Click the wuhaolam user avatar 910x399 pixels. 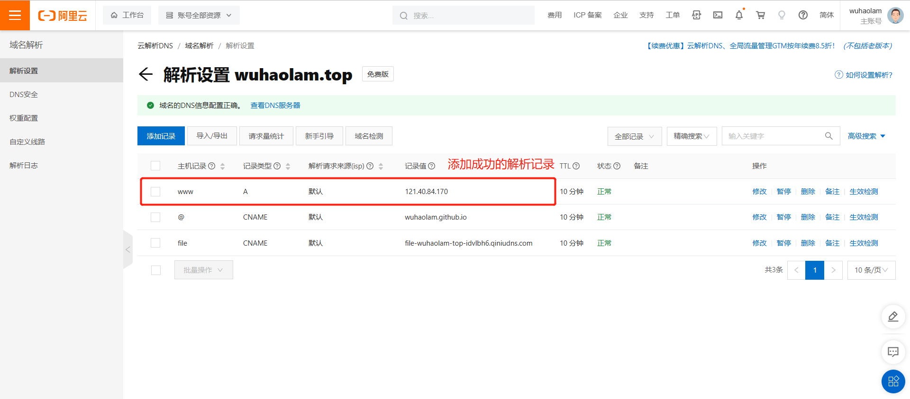click(895, 15)
